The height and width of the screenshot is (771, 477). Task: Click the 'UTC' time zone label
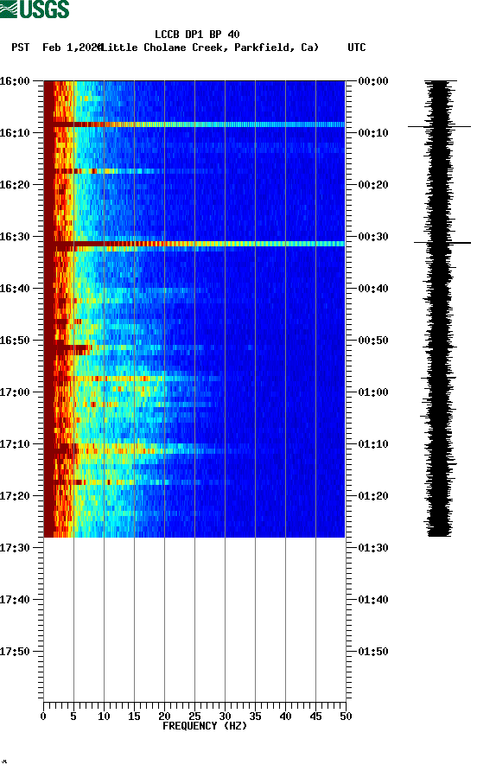click(357, 48)
